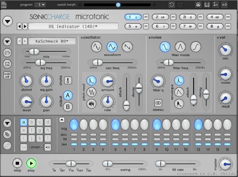Choose the band-pass noise filter mode

[x=180, y=47]
